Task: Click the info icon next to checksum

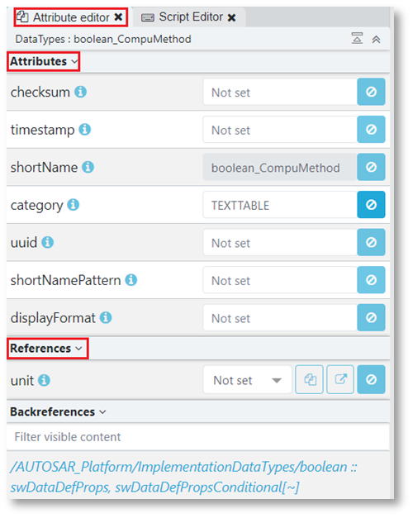Action: pyautogui.click(x=80, y=92)
